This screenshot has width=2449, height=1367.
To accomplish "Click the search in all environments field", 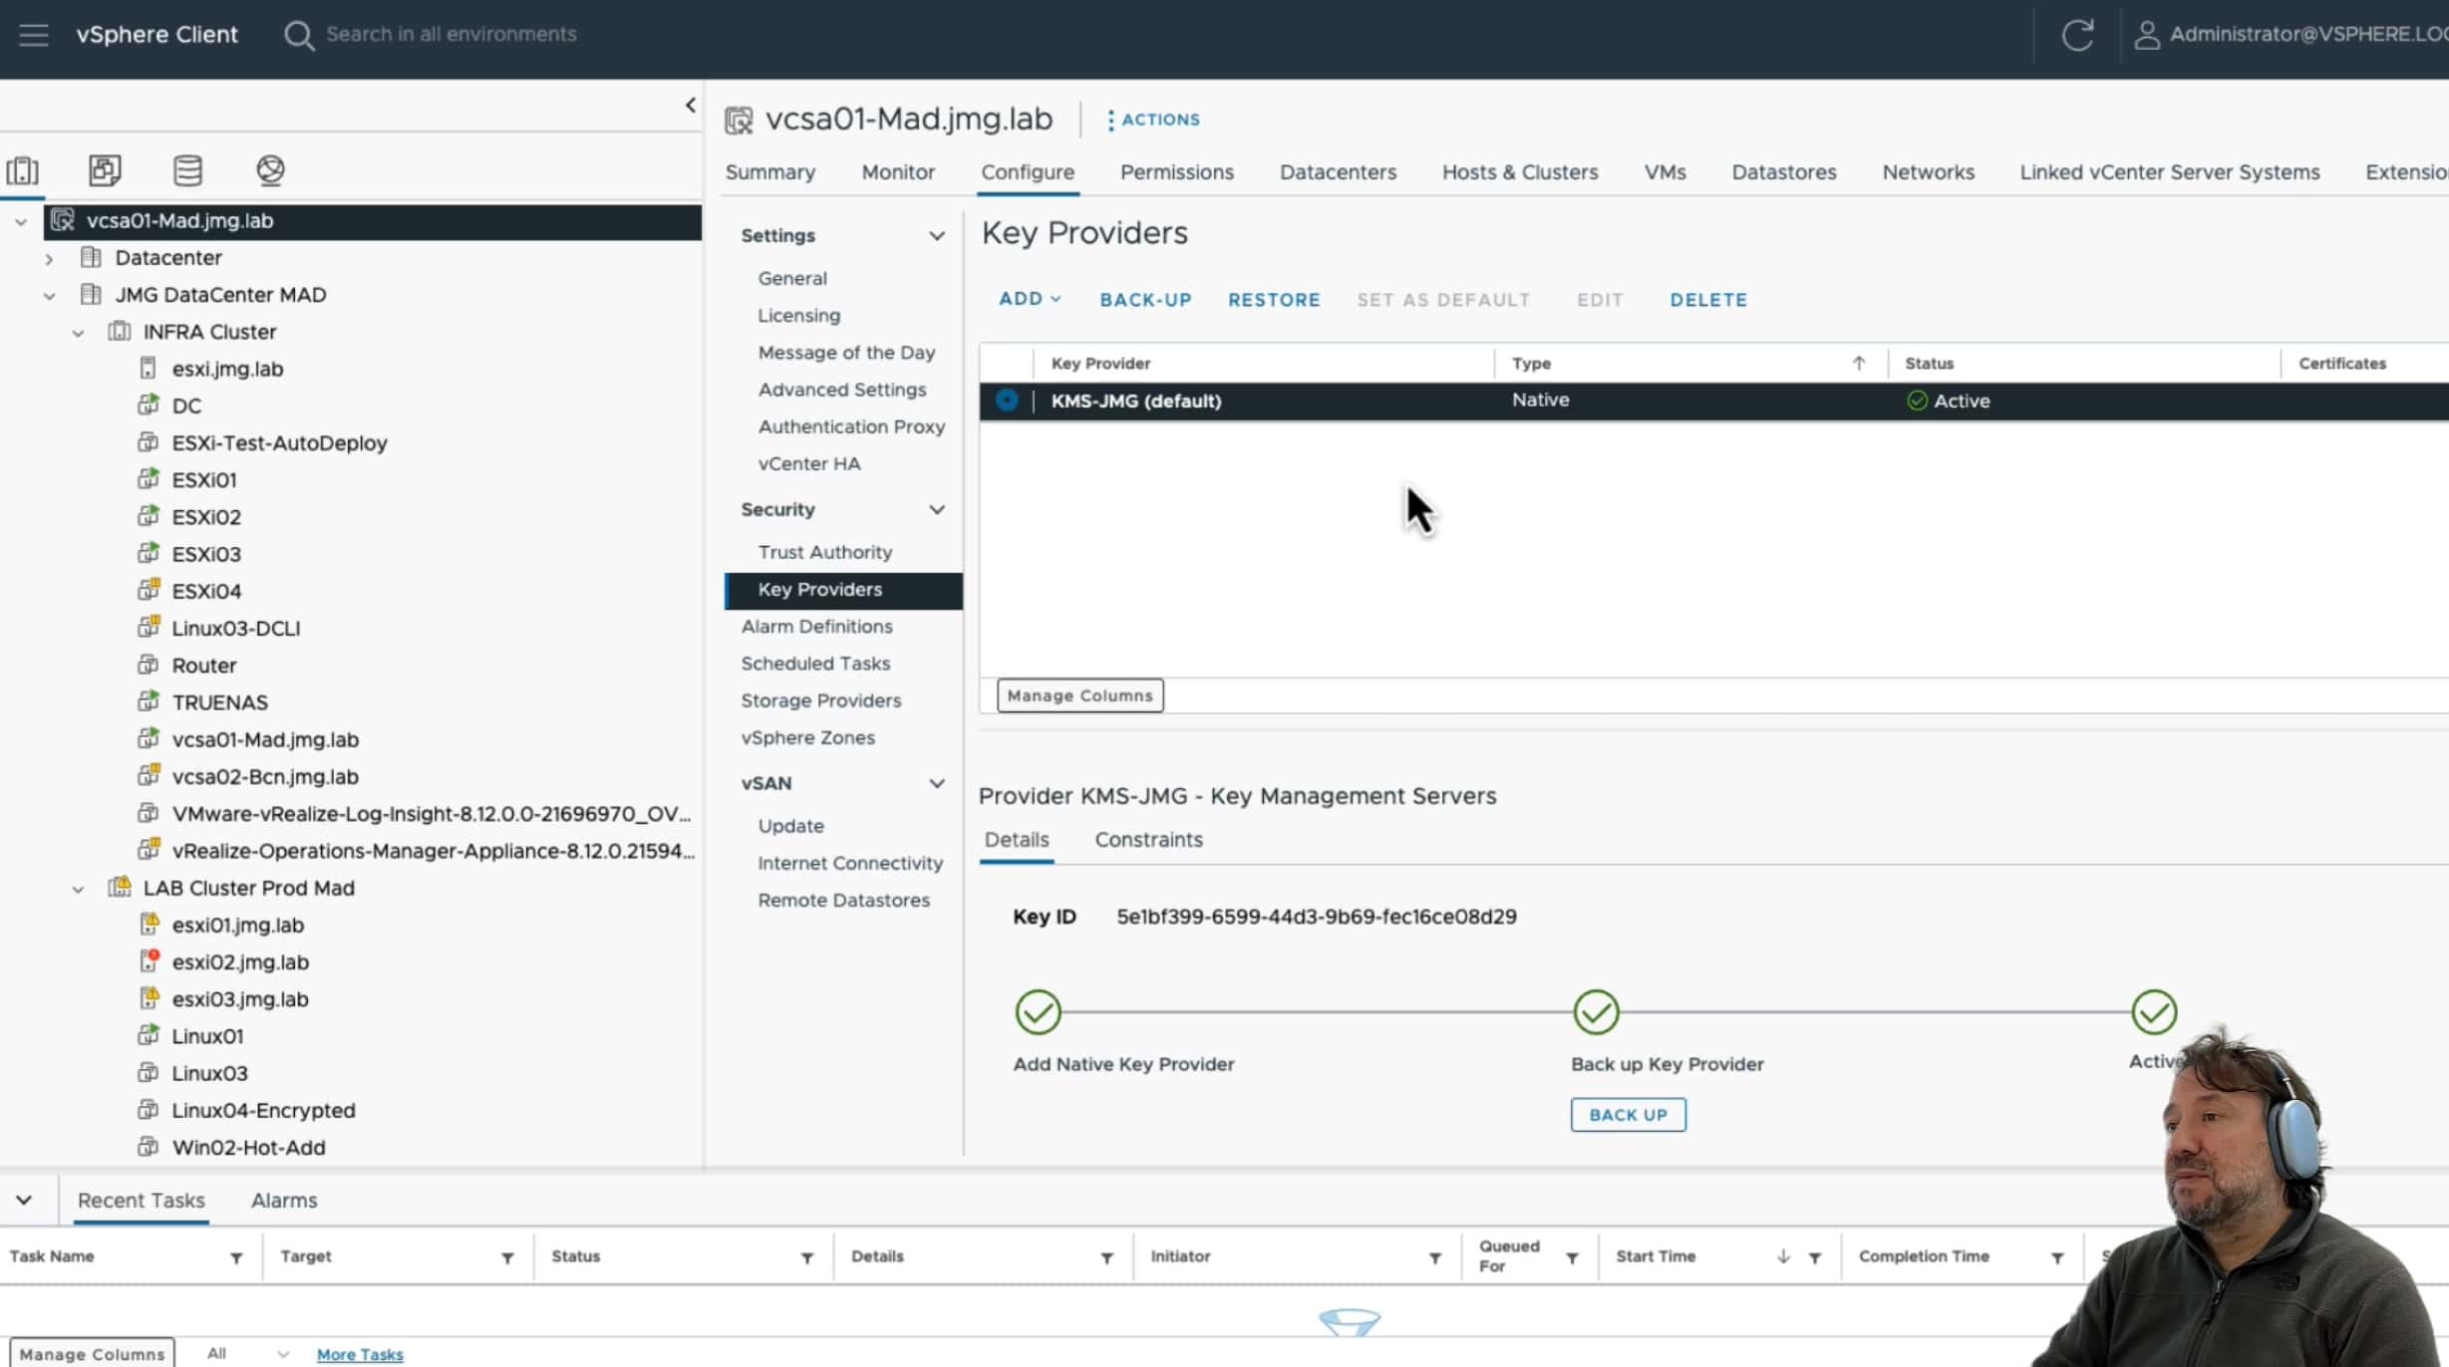I will pyautogui.click(x=452, y=35).
